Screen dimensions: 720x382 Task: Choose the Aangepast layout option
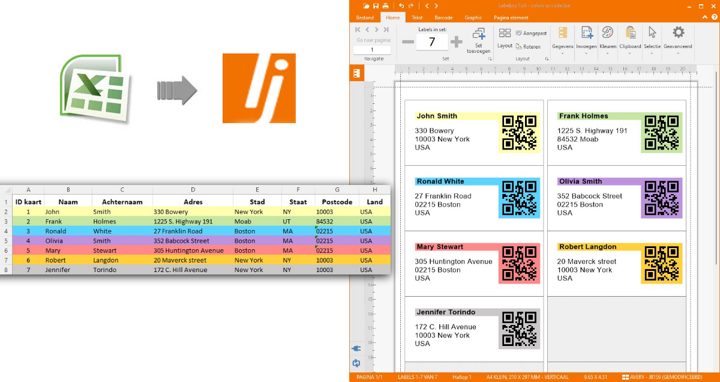click(x=531, y=34)
